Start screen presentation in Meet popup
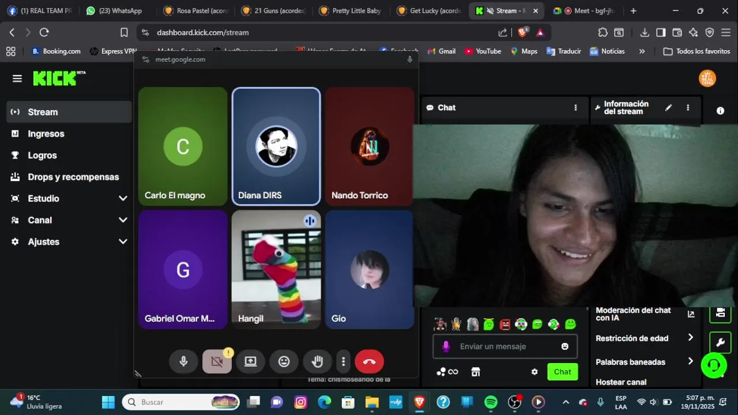The width and height of the screenshot is (738, 415). [x=250, y=361]
